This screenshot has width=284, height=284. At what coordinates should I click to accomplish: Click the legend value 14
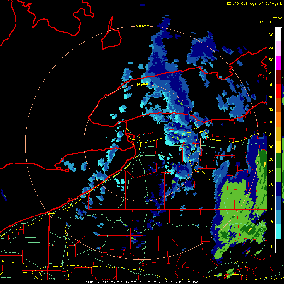(271, 197)
